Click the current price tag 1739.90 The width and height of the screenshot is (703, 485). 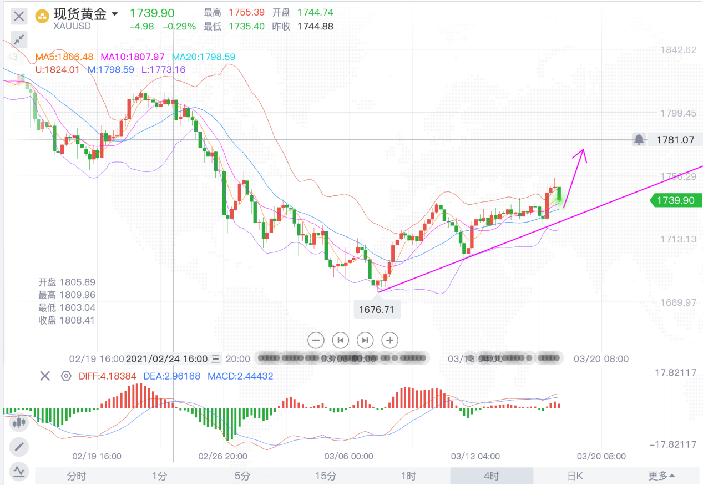[x=675, y=200]
